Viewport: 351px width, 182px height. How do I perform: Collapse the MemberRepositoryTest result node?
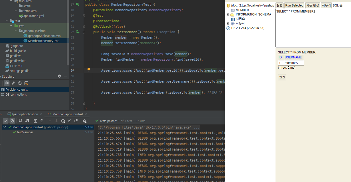[5, 127]
